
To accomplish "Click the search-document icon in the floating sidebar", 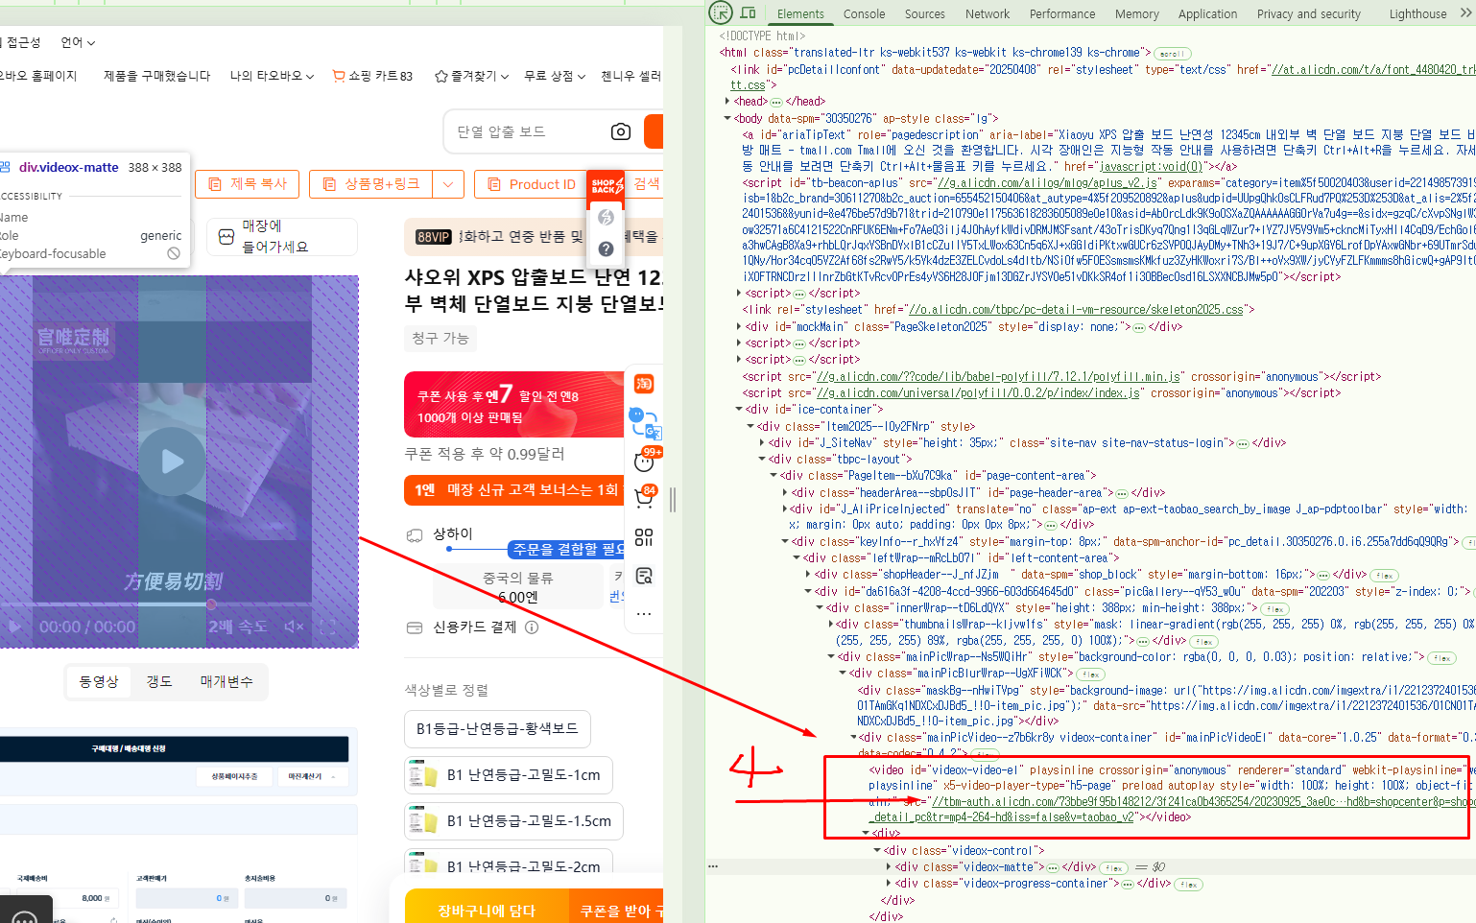I will 644,576.
